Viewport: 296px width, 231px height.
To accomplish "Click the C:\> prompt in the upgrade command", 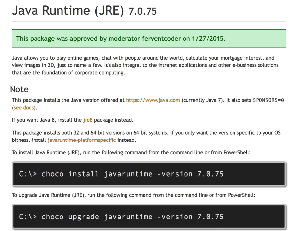I will [28, 217].
